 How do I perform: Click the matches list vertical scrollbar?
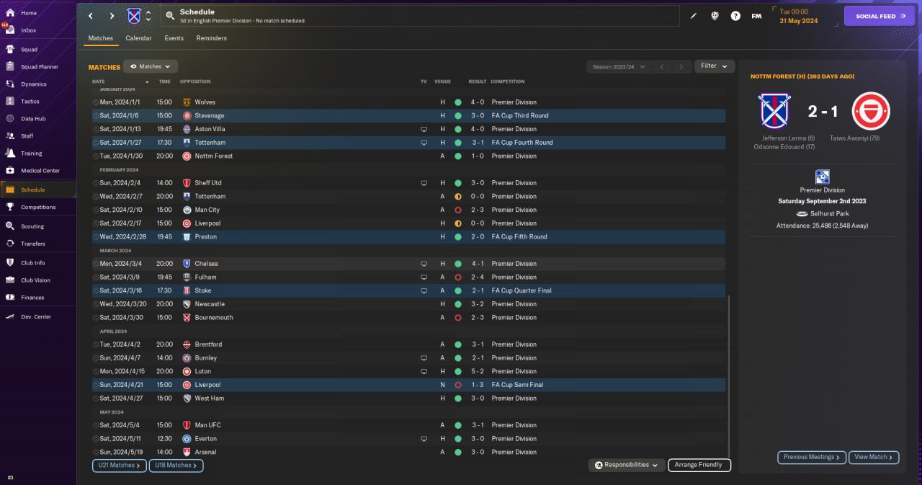[728, 375]
